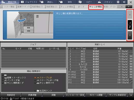Switch to コピー copy mode
This screenshot has width=134, height=100.
[86, 2]
